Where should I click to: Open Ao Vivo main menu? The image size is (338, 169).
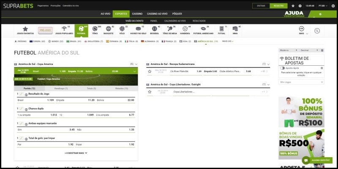coord(105,14)
